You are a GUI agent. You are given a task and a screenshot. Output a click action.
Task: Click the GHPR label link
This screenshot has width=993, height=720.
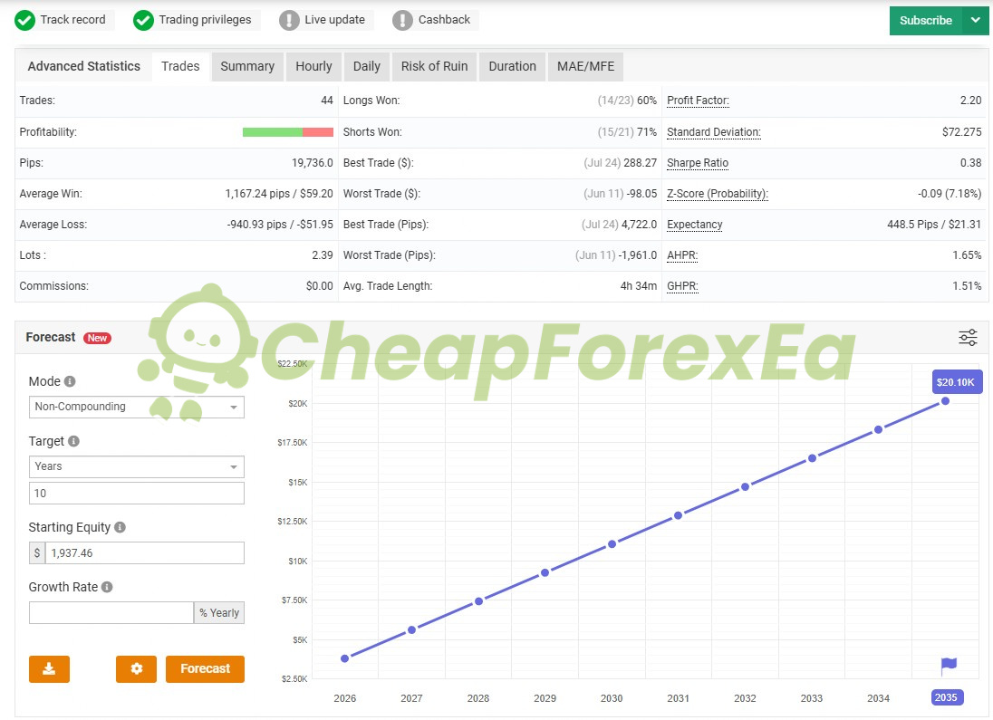click(683, 286)
